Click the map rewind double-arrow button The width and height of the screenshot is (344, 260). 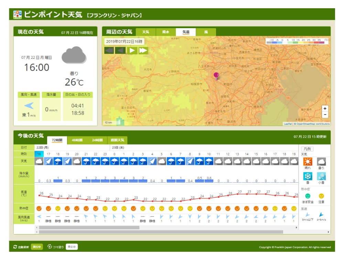click(109, 50)
